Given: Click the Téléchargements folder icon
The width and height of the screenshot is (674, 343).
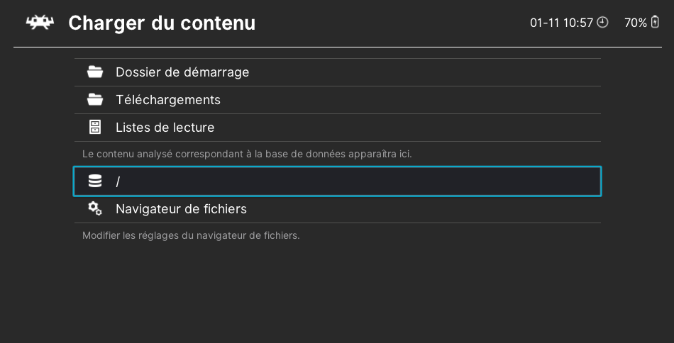Looking at the screenshot, I should (95, 100).
